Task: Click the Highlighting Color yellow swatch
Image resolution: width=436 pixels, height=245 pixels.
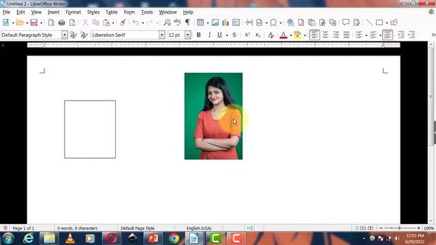Action: click(x=298, y=35)
